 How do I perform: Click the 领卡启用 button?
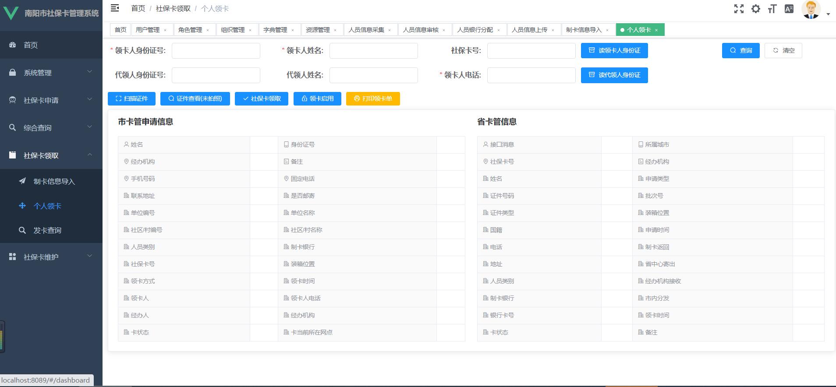pos(317,99)
